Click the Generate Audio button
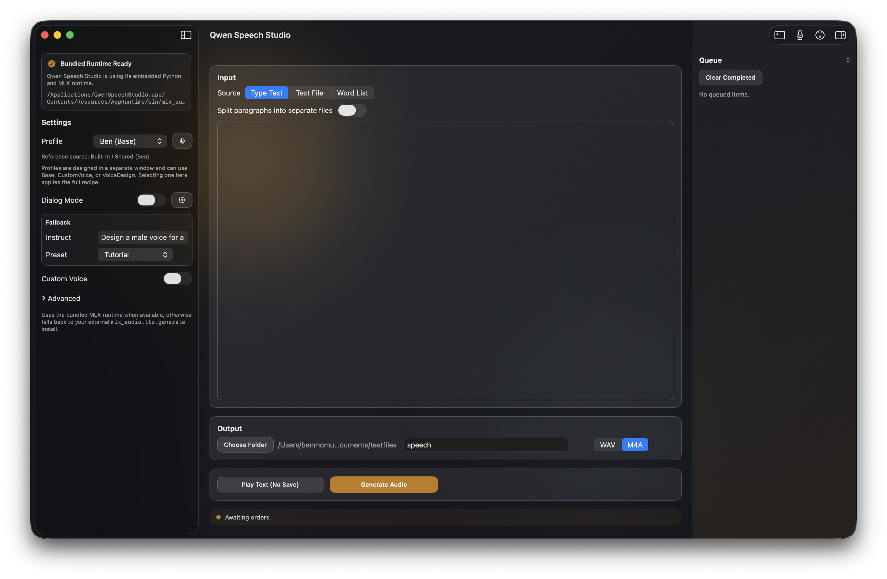 [x=383, y=484]
